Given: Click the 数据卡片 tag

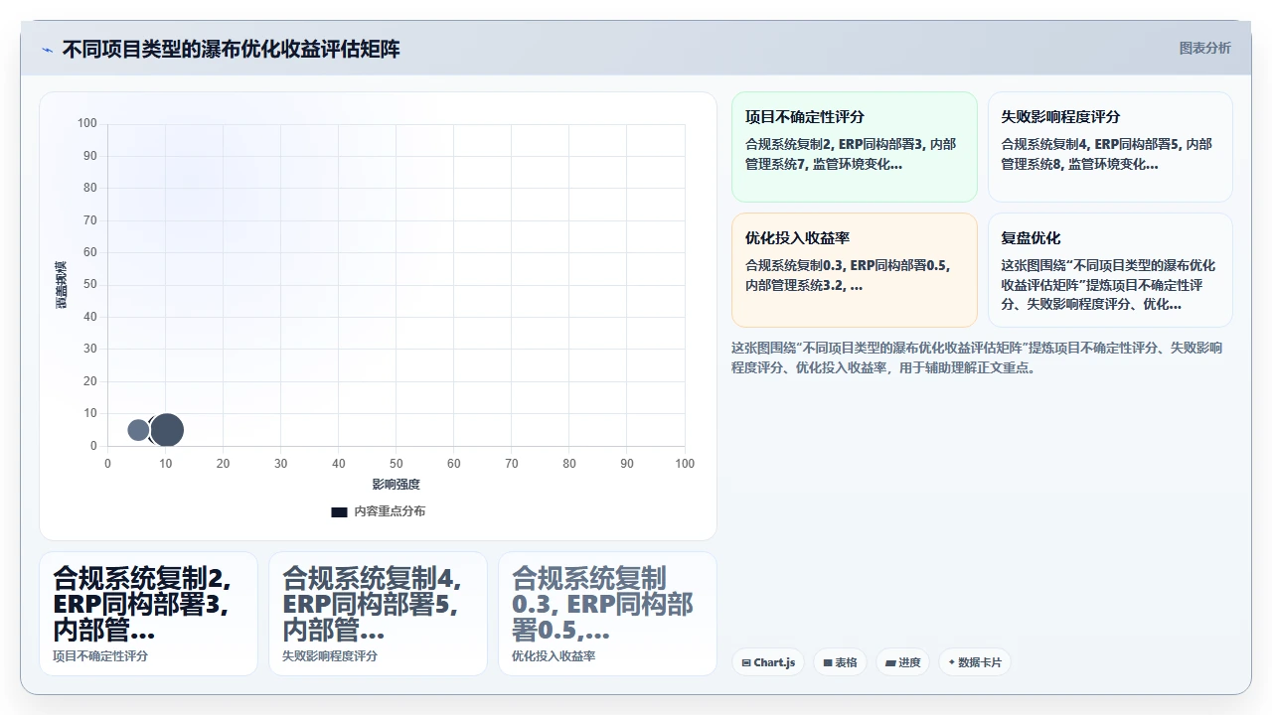Looking at the screenshot, I should click(975, 662).
